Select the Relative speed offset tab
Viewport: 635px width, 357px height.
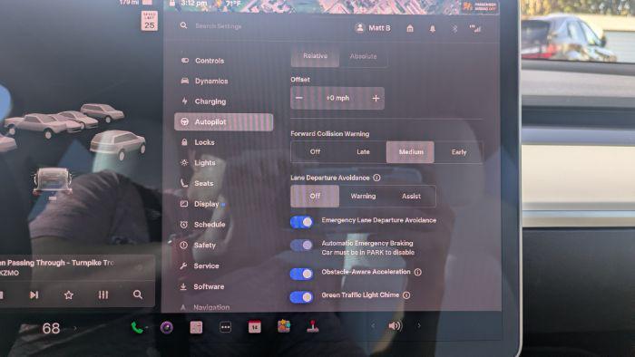point(315,56)
